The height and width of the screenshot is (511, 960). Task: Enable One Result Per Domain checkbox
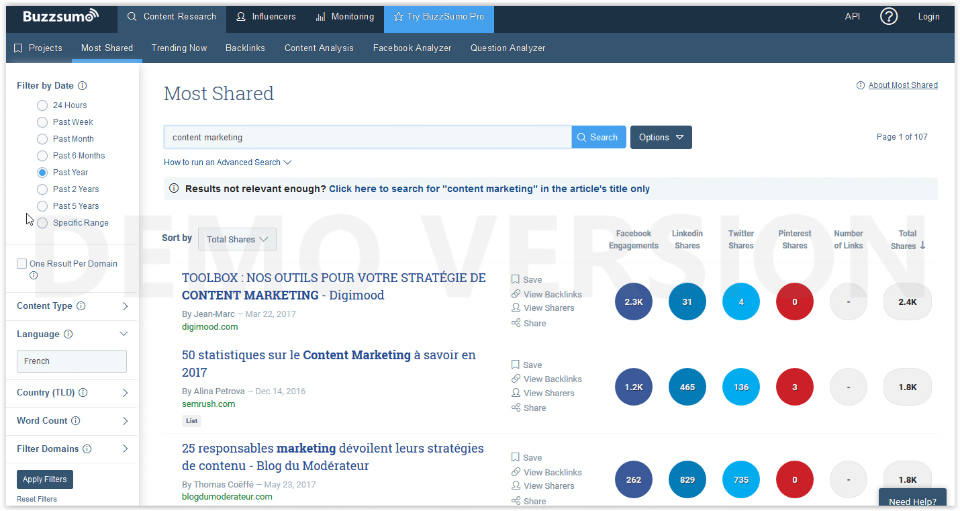[x=22, y=264]
